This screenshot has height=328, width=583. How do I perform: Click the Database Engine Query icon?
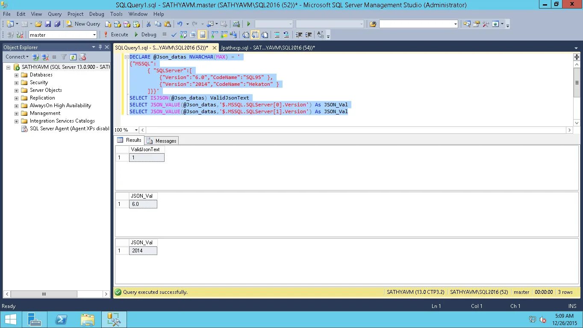coord(108,24)
